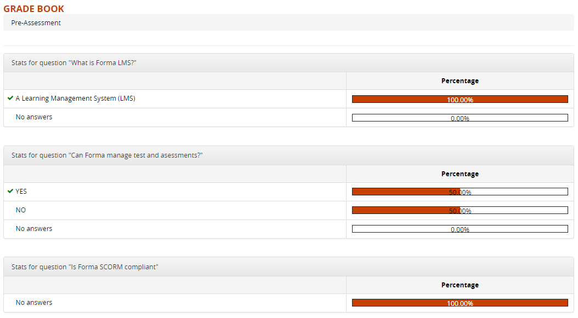The height and width of the screenshot is (318, 578).
Task: Click "No answers" row in the second panel
Action: tap(34, 228)
